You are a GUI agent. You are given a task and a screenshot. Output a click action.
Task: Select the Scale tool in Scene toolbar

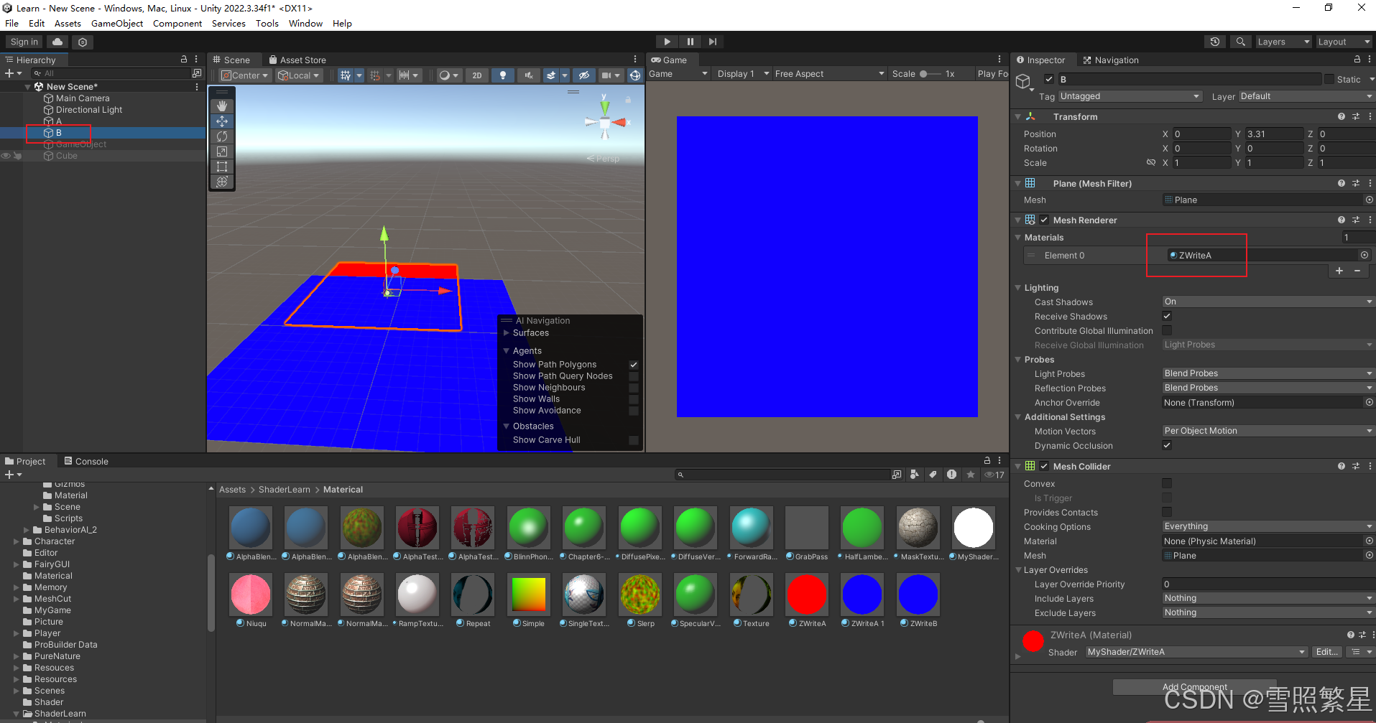(x=222, y=151)
